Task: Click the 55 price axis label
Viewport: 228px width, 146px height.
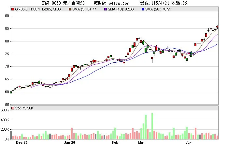Action: coord(7,105)
